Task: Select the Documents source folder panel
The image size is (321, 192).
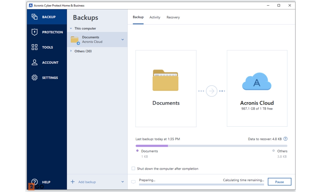Action: pyautogui.click(x=166, y=89)
